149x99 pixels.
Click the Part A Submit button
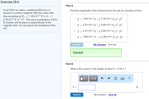[77, 45]
